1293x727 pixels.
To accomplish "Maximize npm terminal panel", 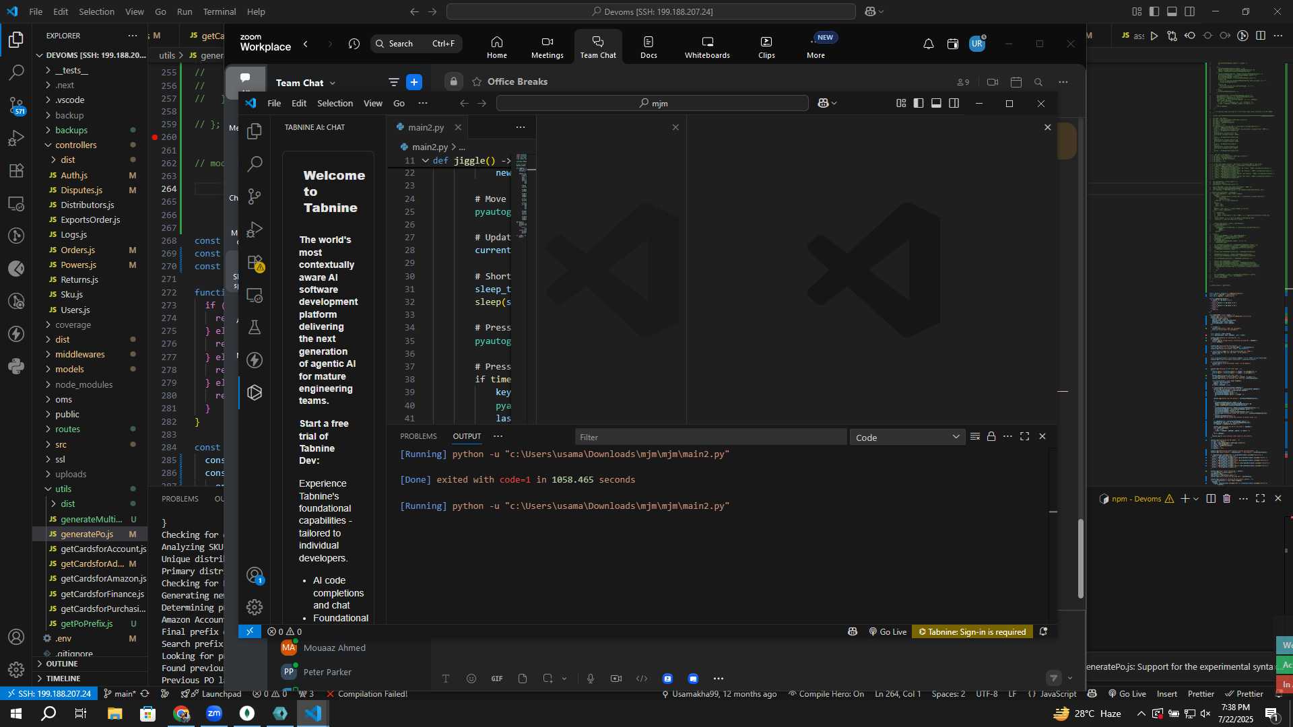I will (x=1260, y=499).
